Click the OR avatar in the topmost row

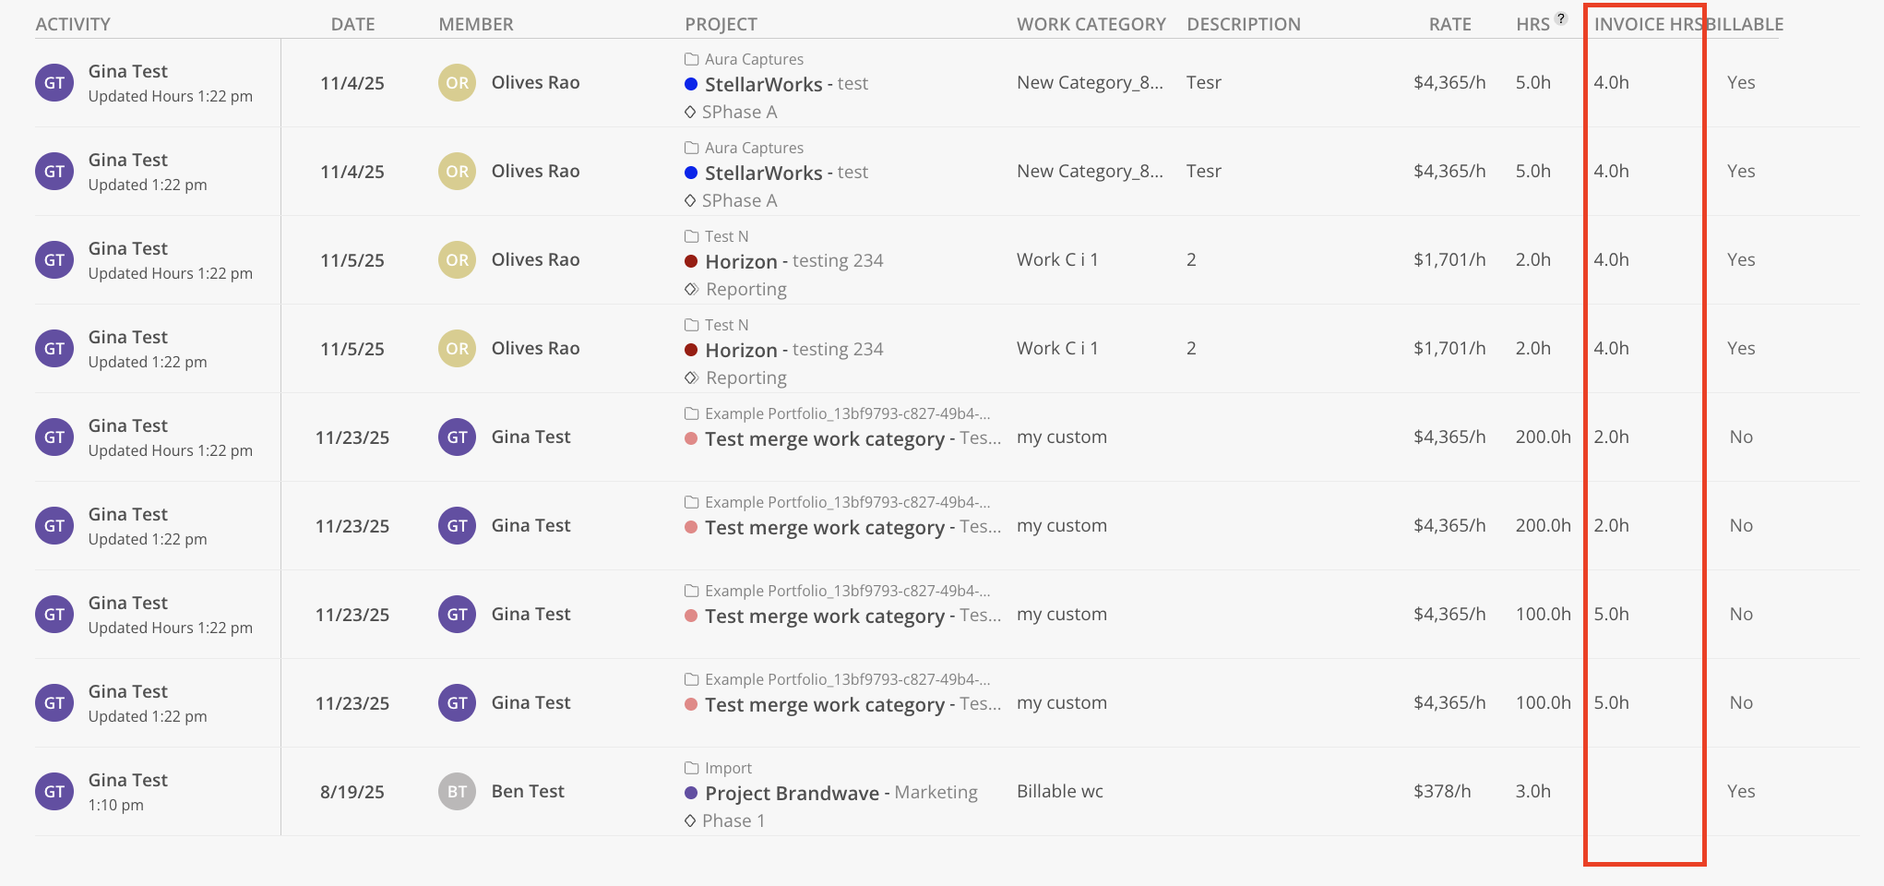457,83
